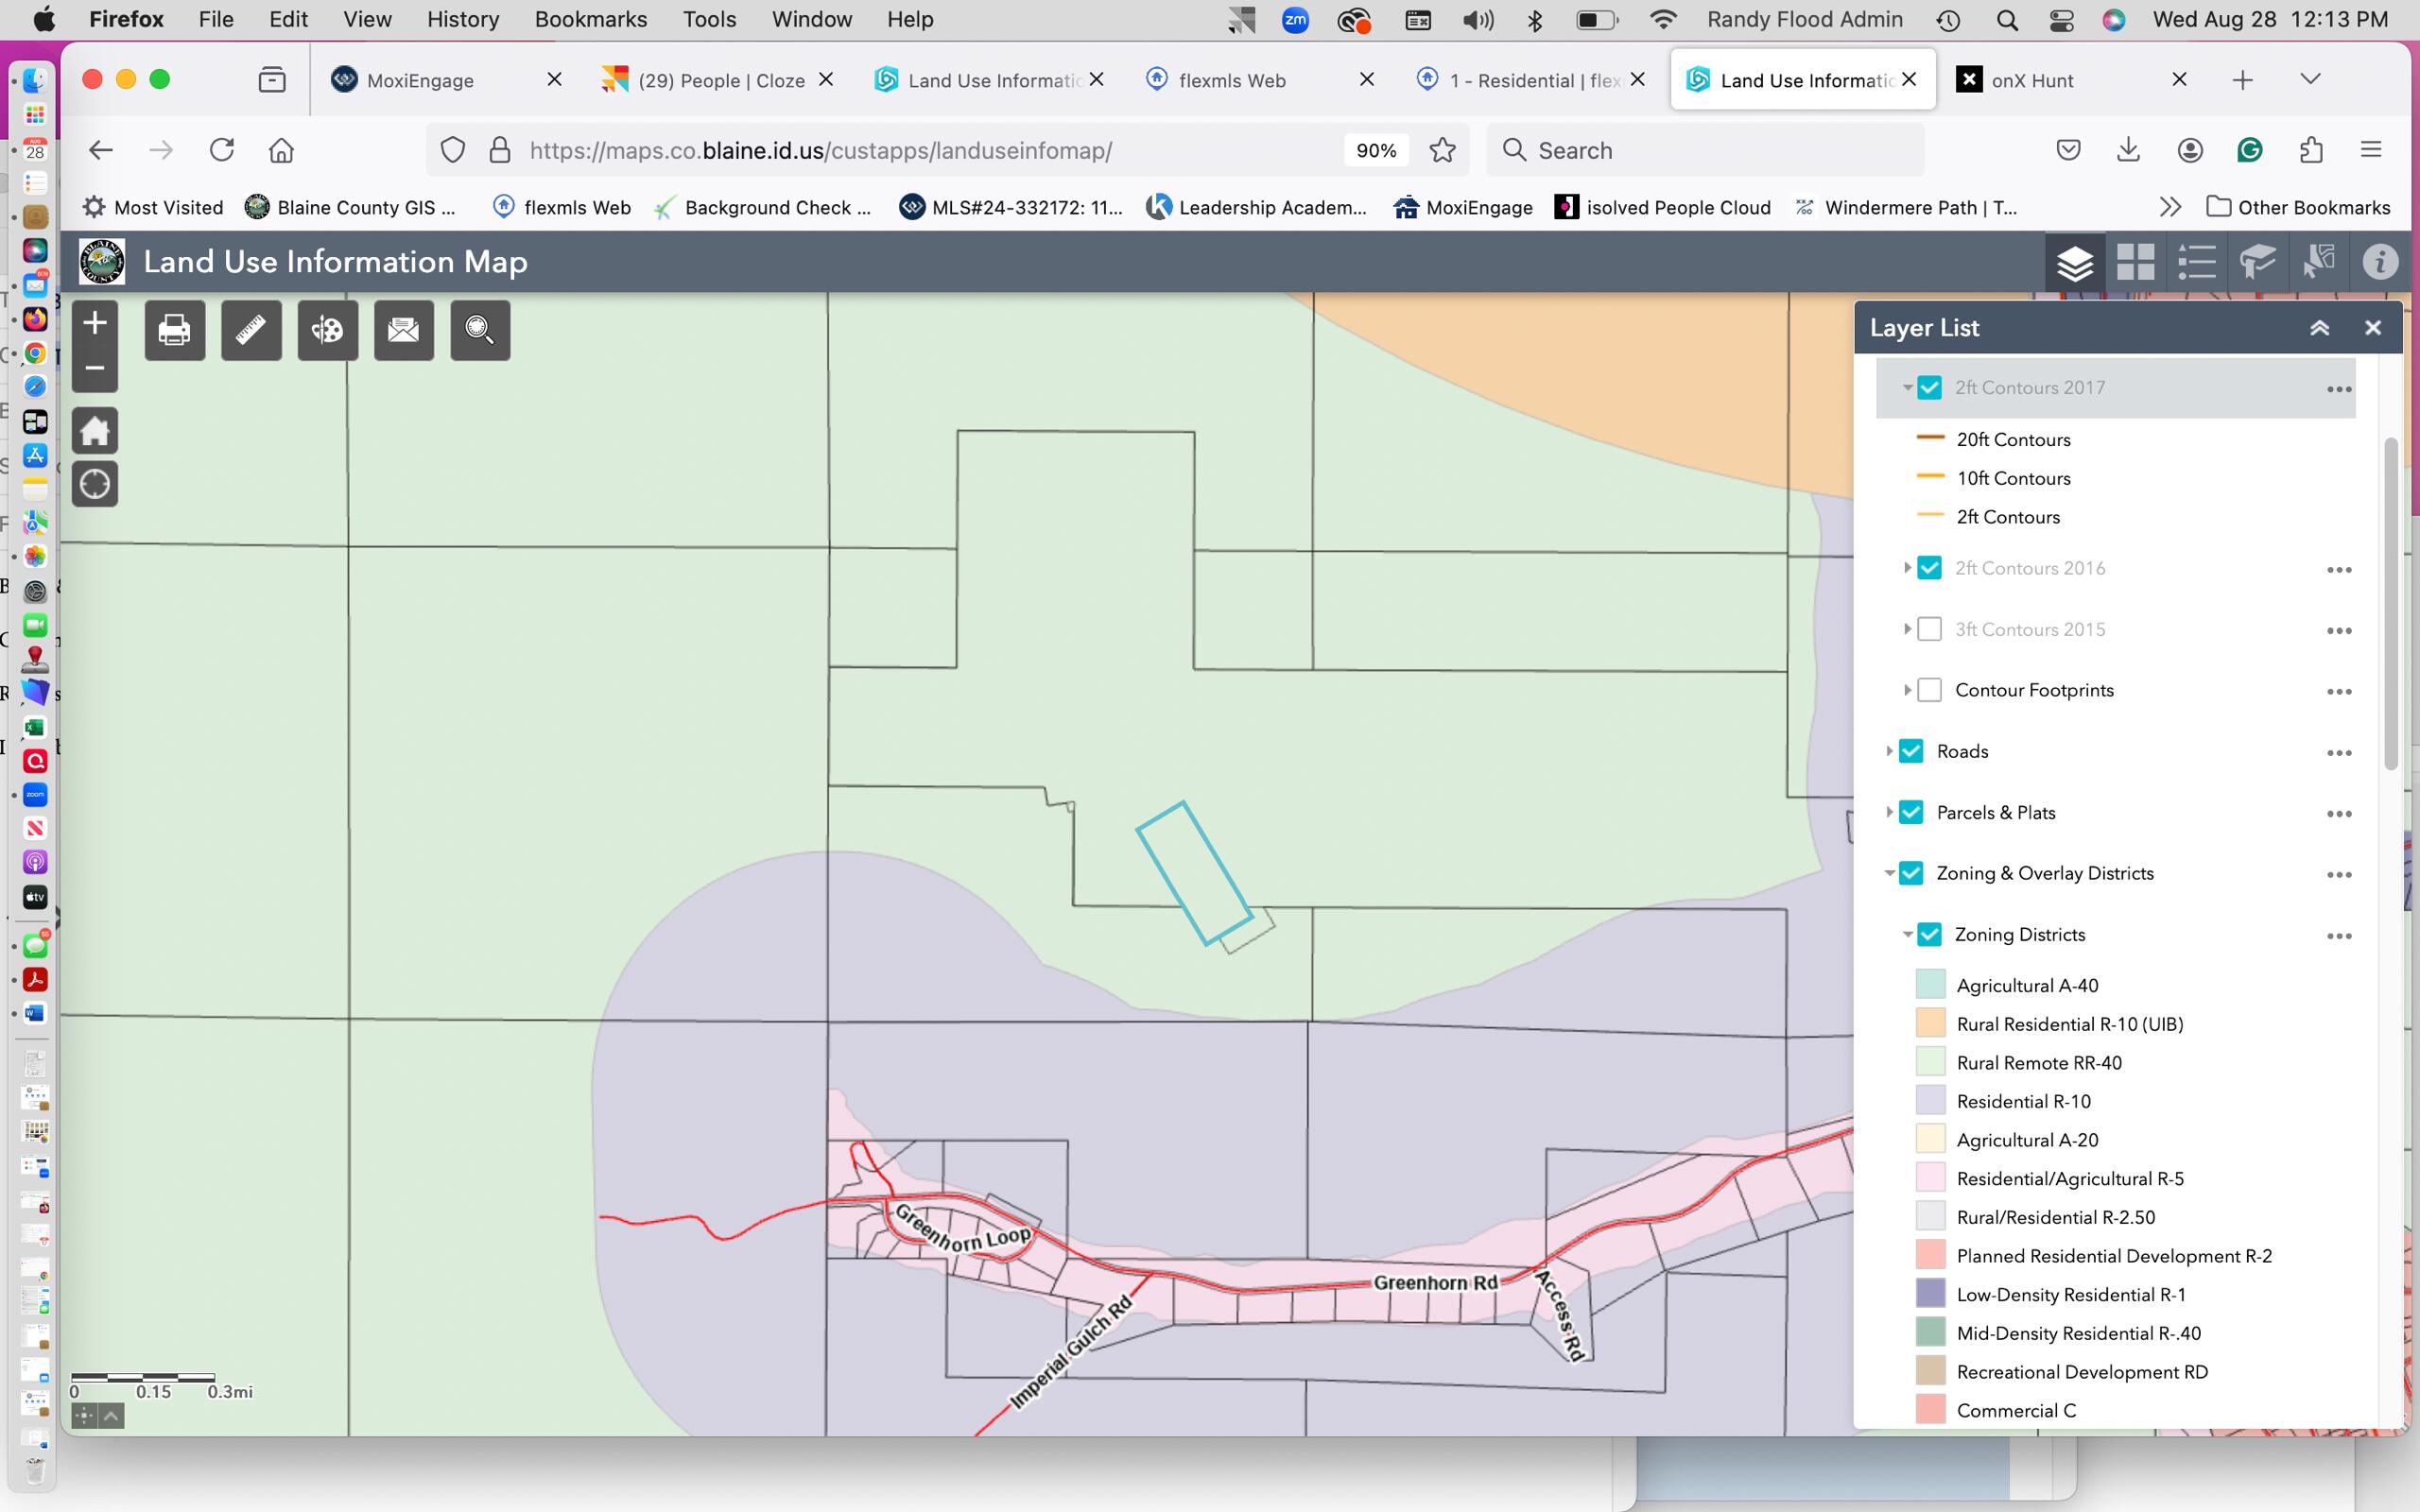This screenshot has width=2420, height=1512.
Task: Open the map search magnifier tool
Action: [480, 330]
